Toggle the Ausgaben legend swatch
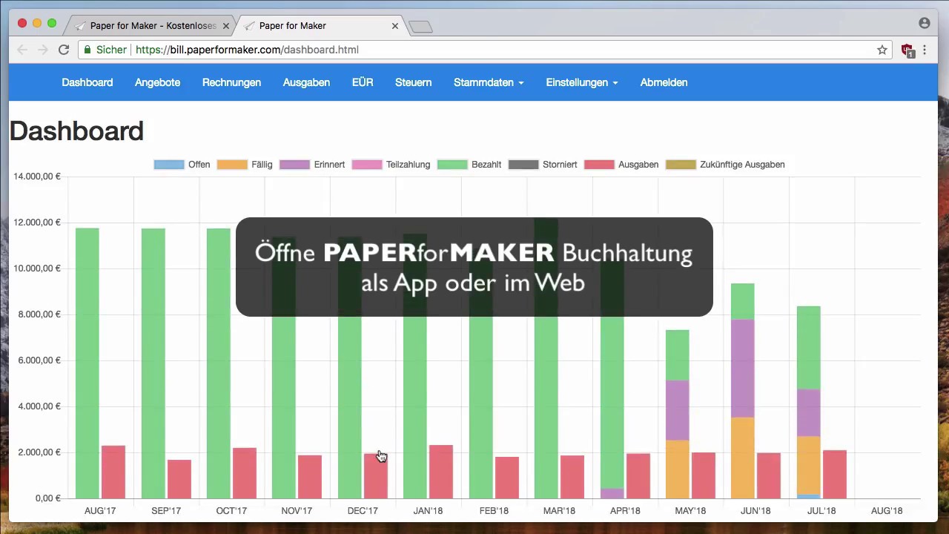This screenshot has width=949, height=534. 599,165
